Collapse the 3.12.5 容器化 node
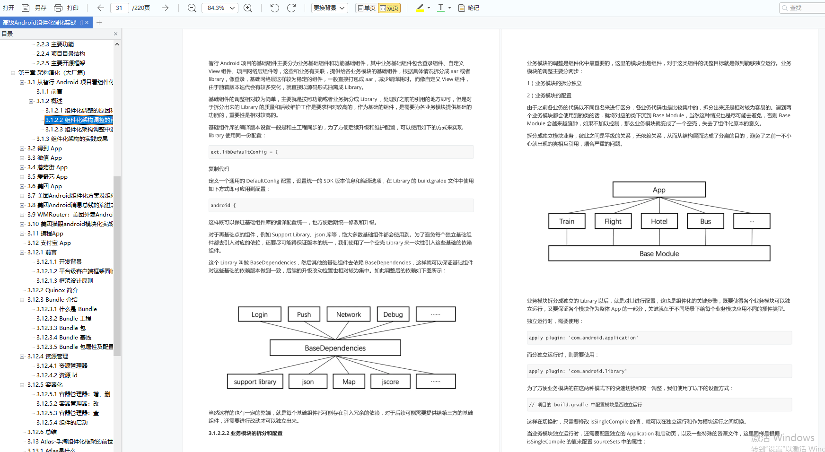 (x=22, y=385)
